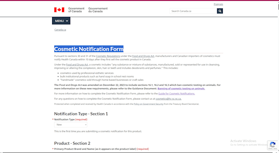Open the Guide for Cosmetic Notifications link
Screen dimensions: 279x153
[x=176, y=94]
